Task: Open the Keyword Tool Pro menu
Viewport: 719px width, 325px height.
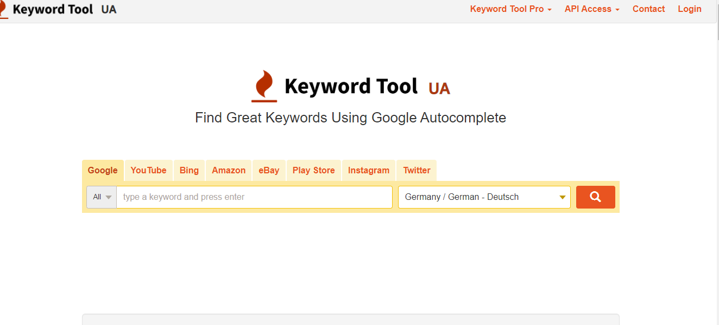Action: (510, 9)
